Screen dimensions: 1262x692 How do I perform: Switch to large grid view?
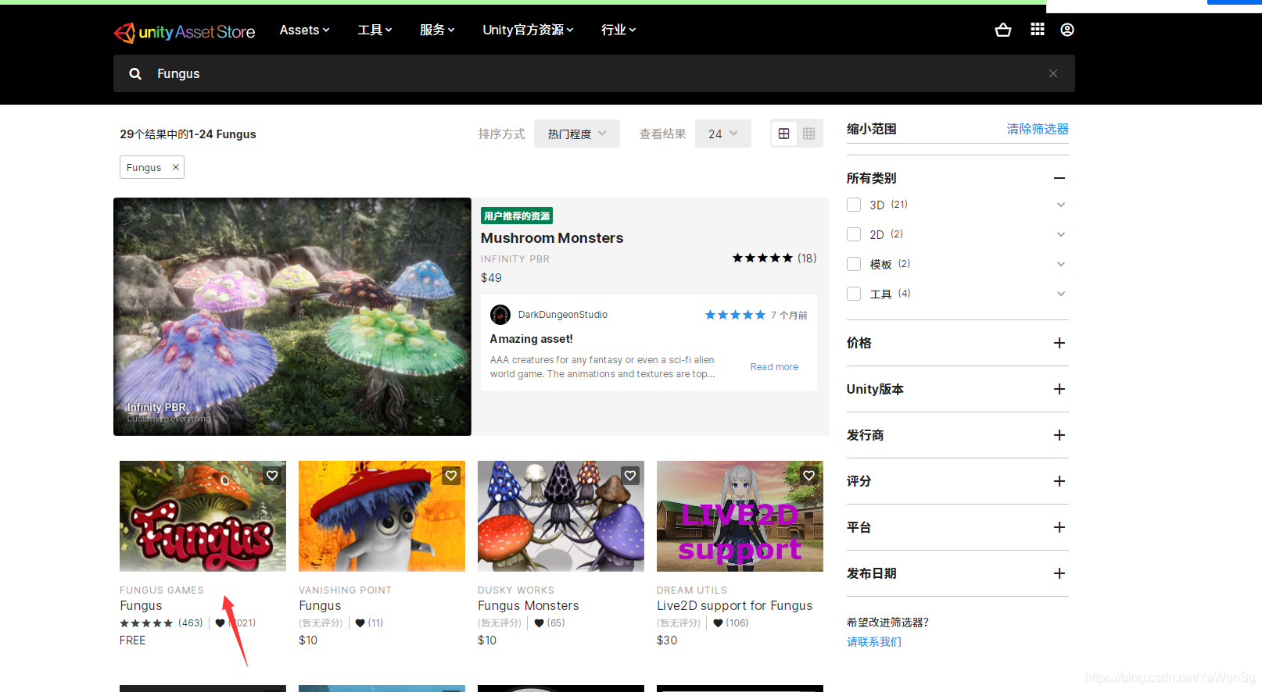783,134
